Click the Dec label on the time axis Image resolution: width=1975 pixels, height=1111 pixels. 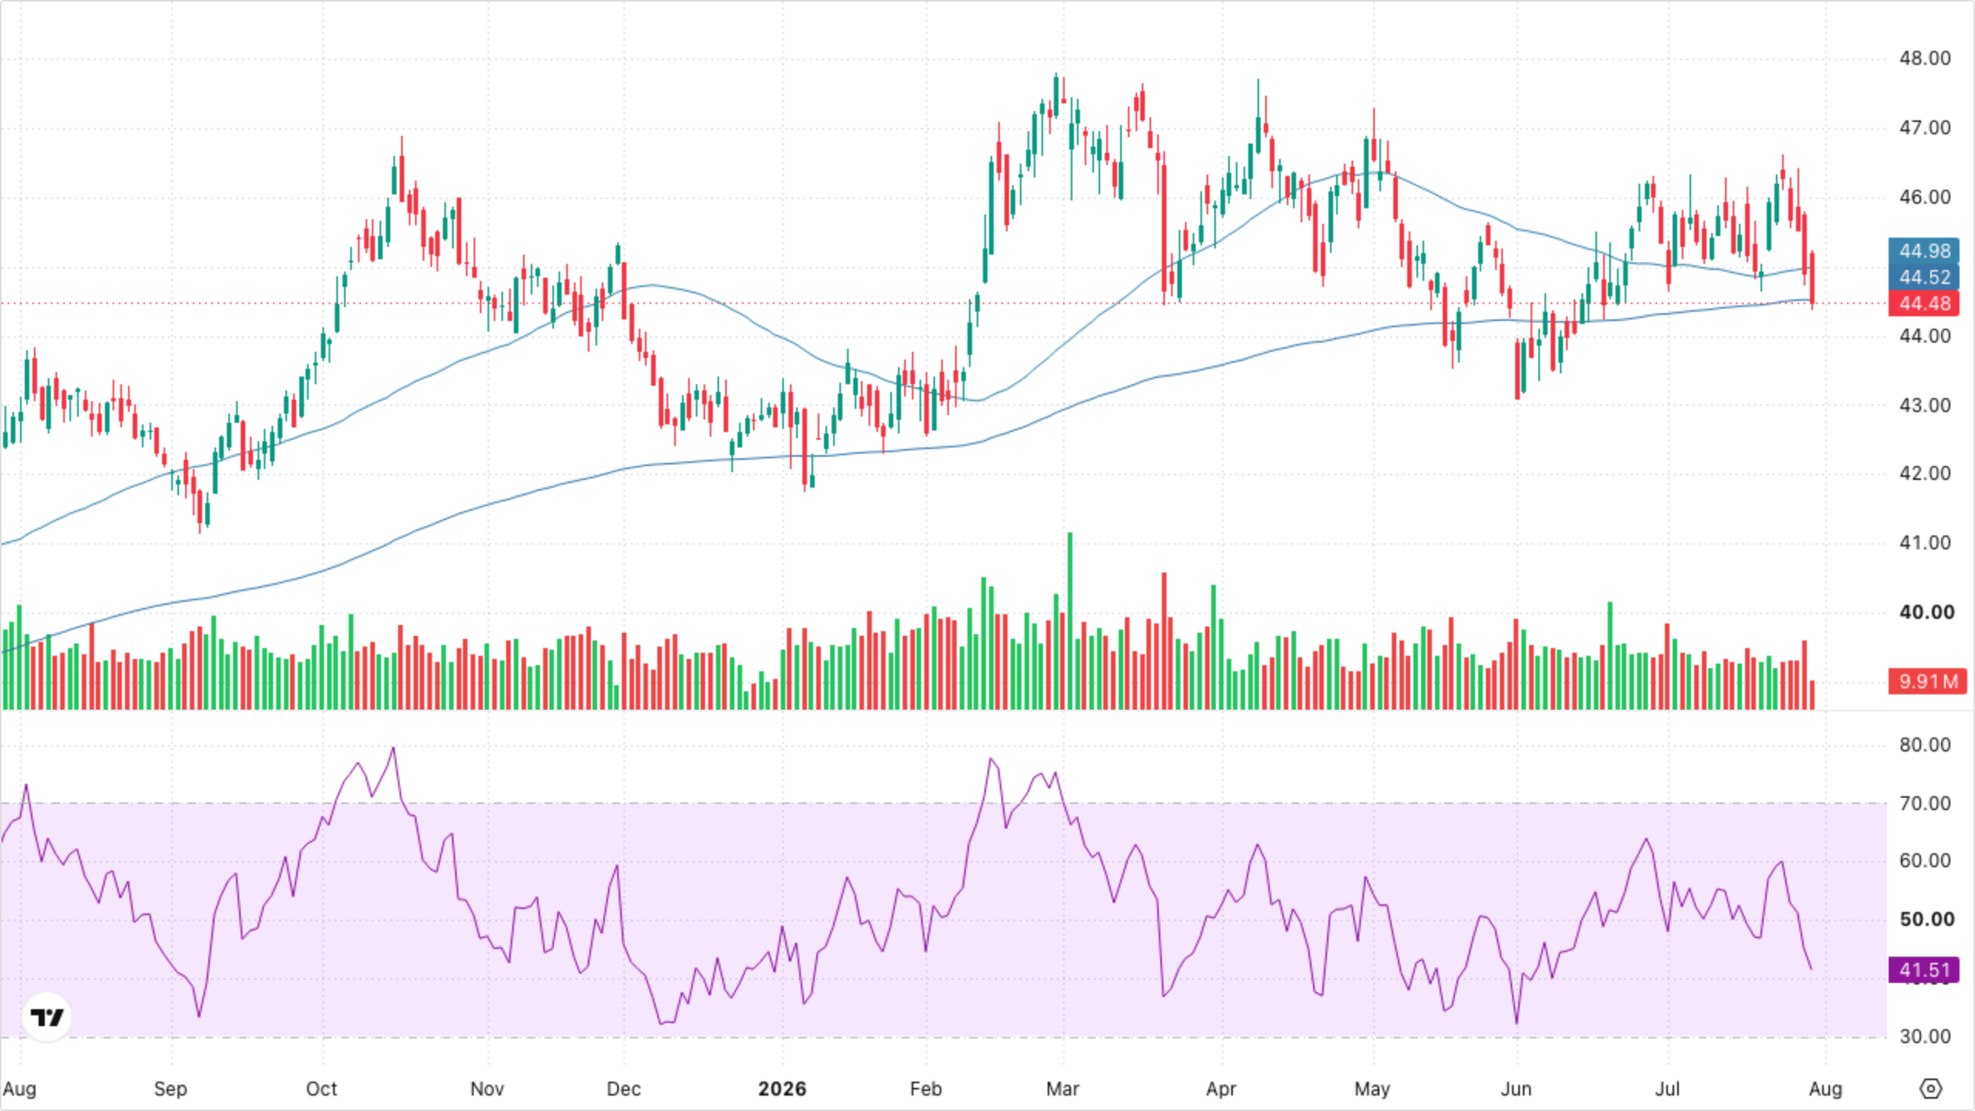[623, 1089]
